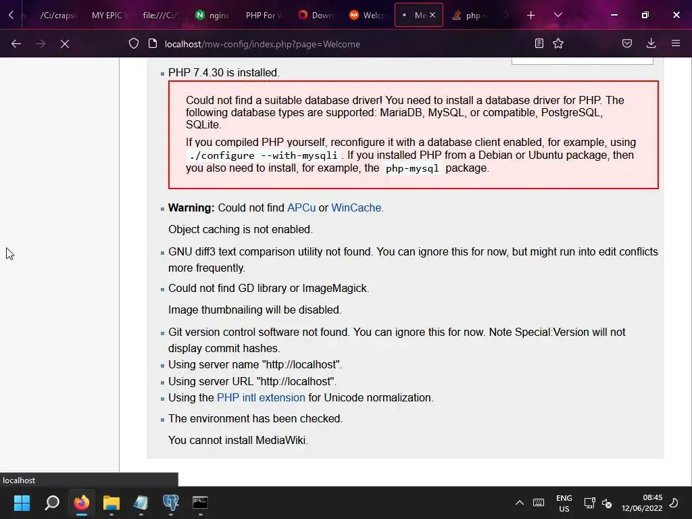Click the muted volume tray icon
Image resolution: width=692 pixels, height=519 pixels.
tap(607, 503)
